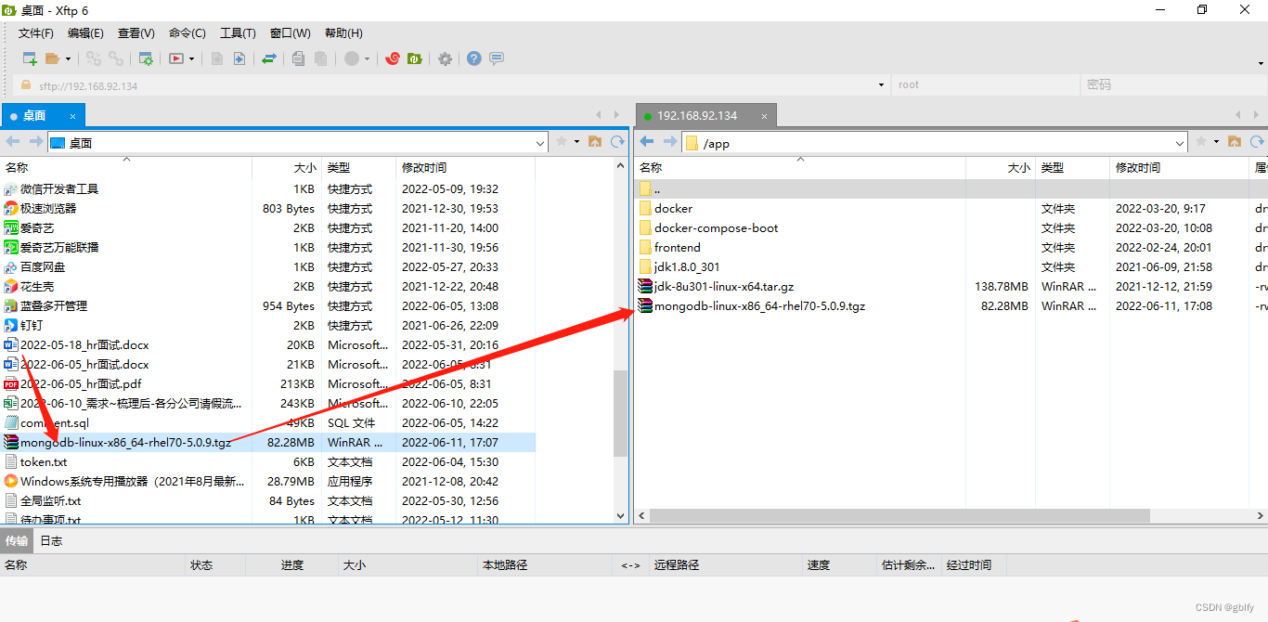Go to home folder in 桌面 local pane
Viewport: 1268px width, 622px height.
(594, 142)
